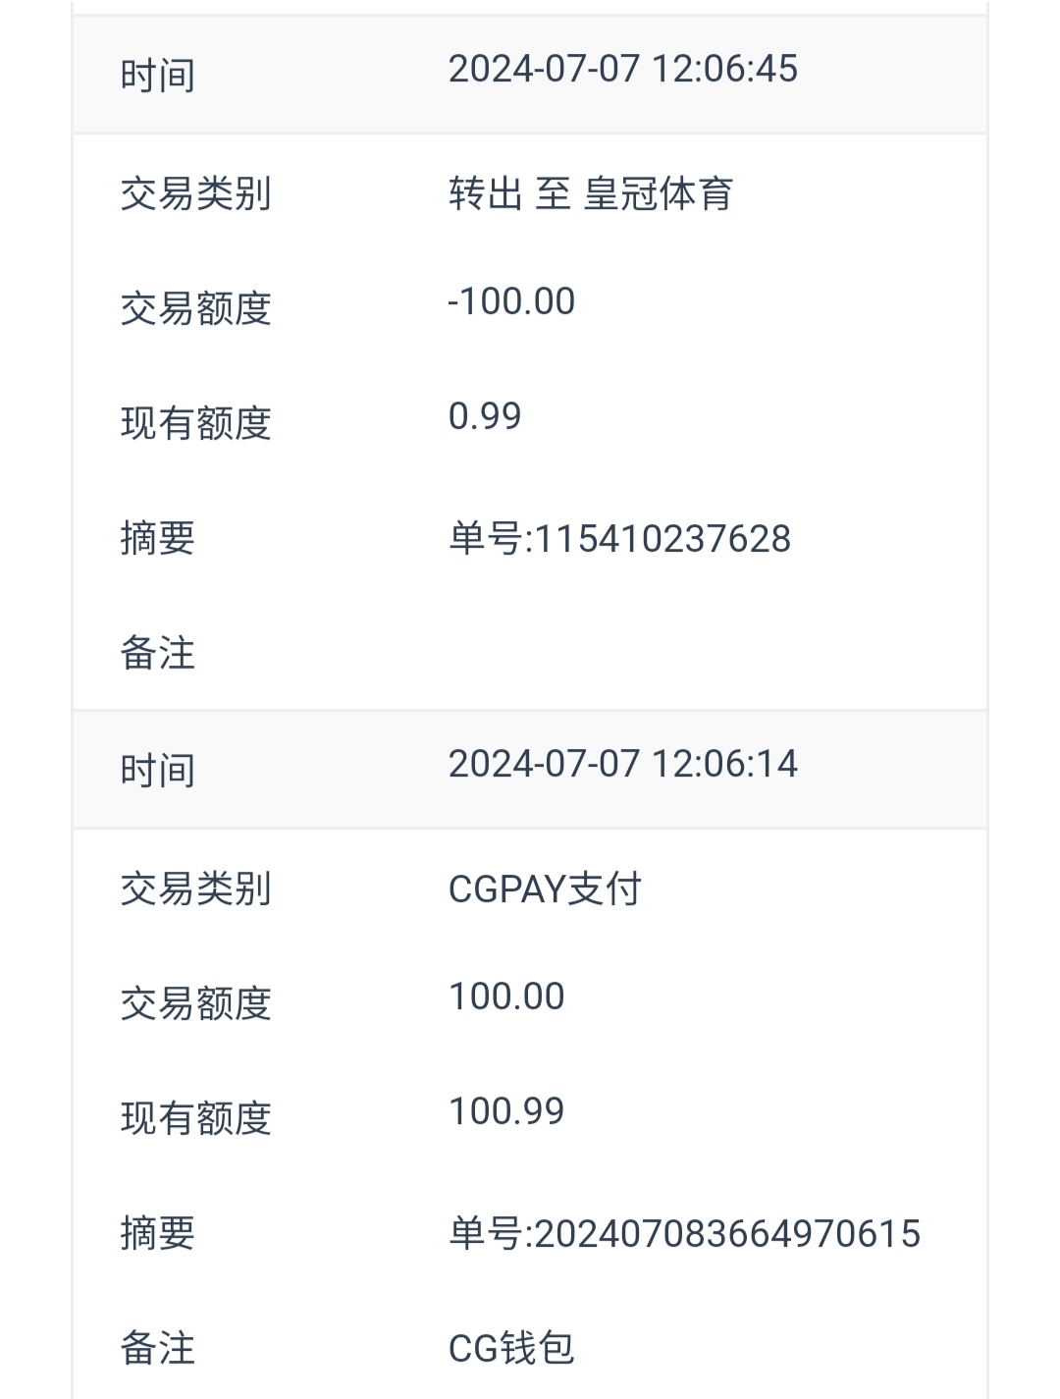Click the 0.99 current balance value

click(x=485, y=416)
